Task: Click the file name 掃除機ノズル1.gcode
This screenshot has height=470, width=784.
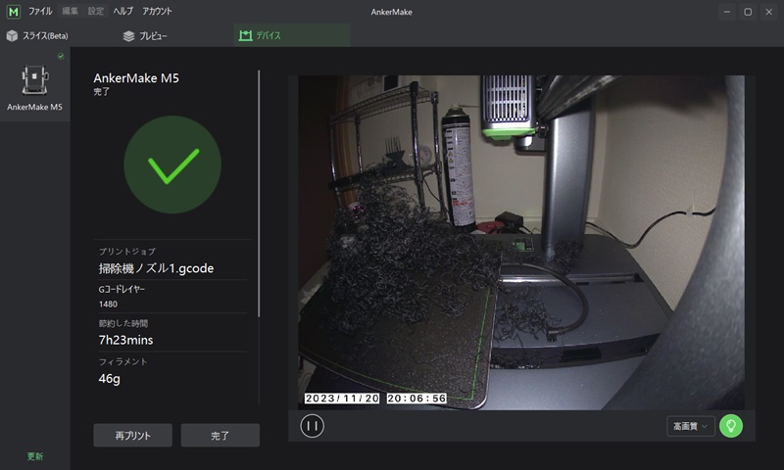Action: tap(156, 268)
